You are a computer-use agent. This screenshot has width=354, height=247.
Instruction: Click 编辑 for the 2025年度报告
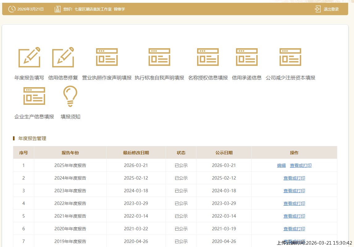click(x=281, y=165)
